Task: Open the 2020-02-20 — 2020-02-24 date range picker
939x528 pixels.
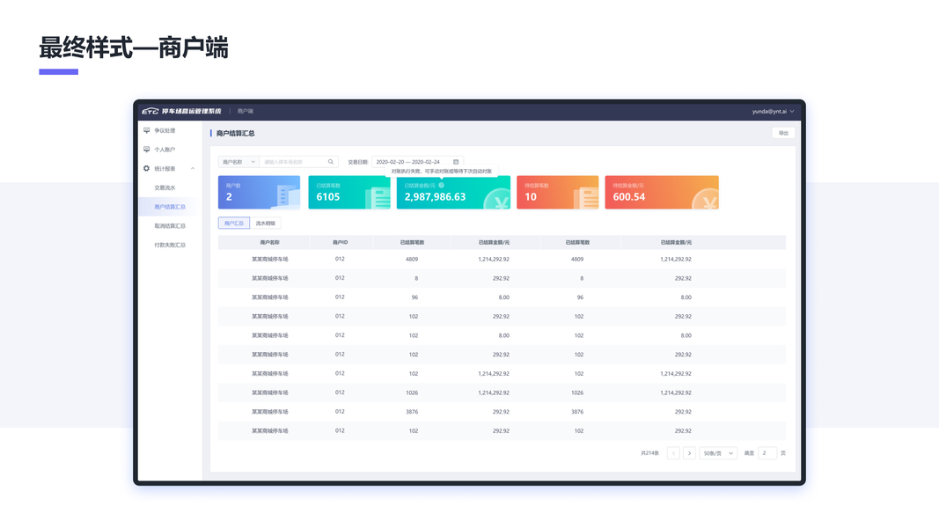Action: [x=417, y=162]
